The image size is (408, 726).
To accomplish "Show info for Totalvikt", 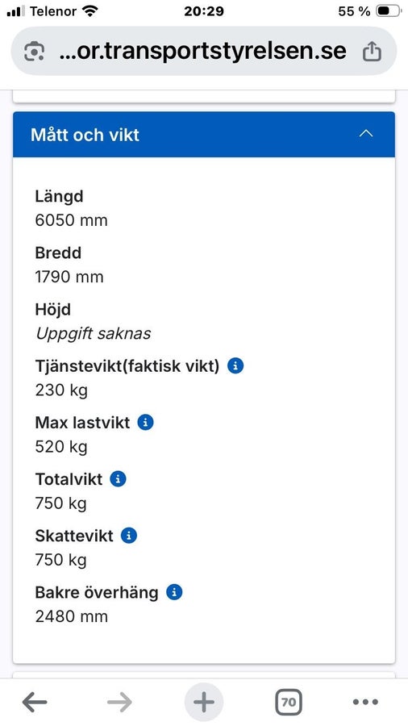I will point(118,478).
